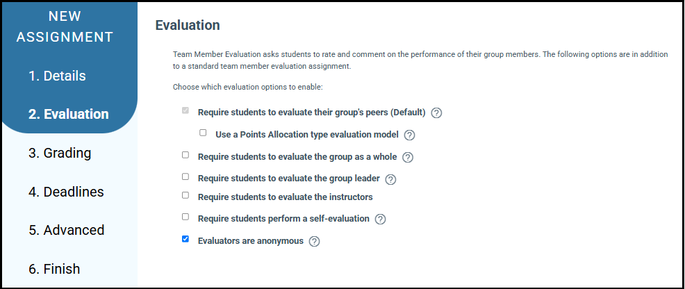Jump to 6. Finish step

pos(54,269)
